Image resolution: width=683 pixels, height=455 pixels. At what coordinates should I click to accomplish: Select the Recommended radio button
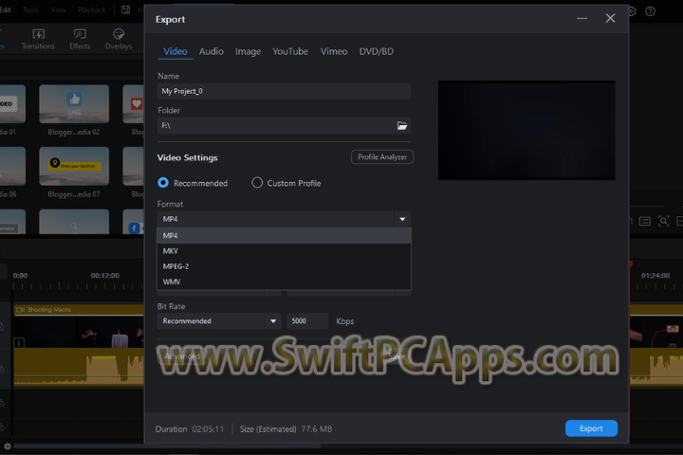tap(163, 183)
